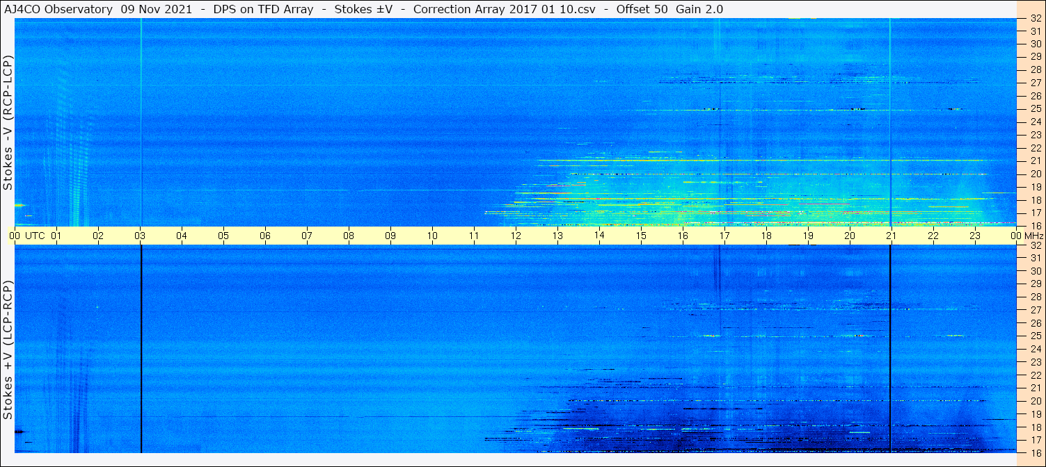Click the 16 UTC hour label

pos(683,236)
